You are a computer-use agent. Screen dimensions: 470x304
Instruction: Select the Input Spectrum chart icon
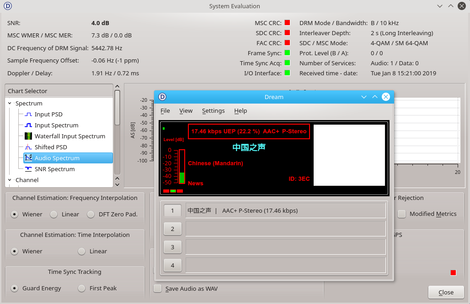pyautogui.click(x=28, y=126)
